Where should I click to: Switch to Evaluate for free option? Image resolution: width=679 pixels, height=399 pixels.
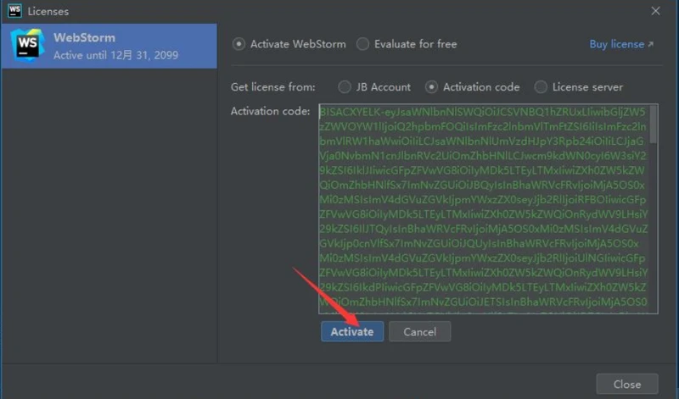[x=362, y=44]
